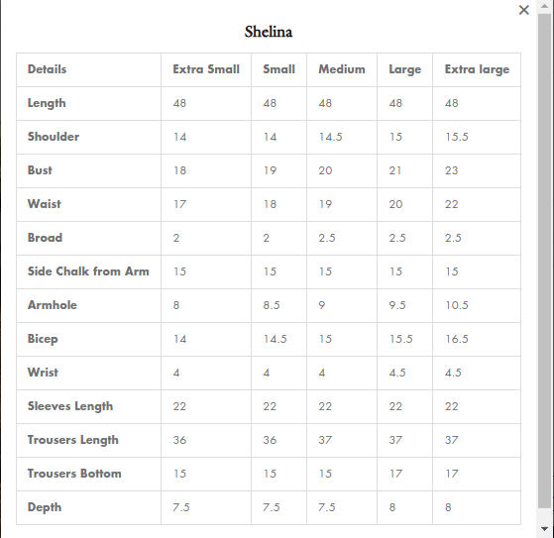Close the Shelina size chart popup
554x538 pixels.
(523, 10)
